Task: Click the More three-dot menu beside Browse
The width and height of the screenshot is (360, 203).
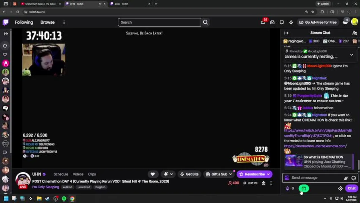Action: pyautogui.click(x=64, y=22)
